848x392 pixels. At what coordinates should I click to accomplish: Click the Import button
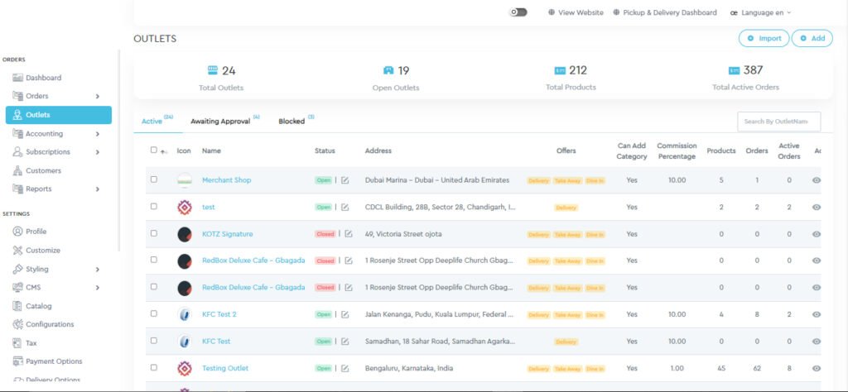pyautogui.click(x=764, y=38)
